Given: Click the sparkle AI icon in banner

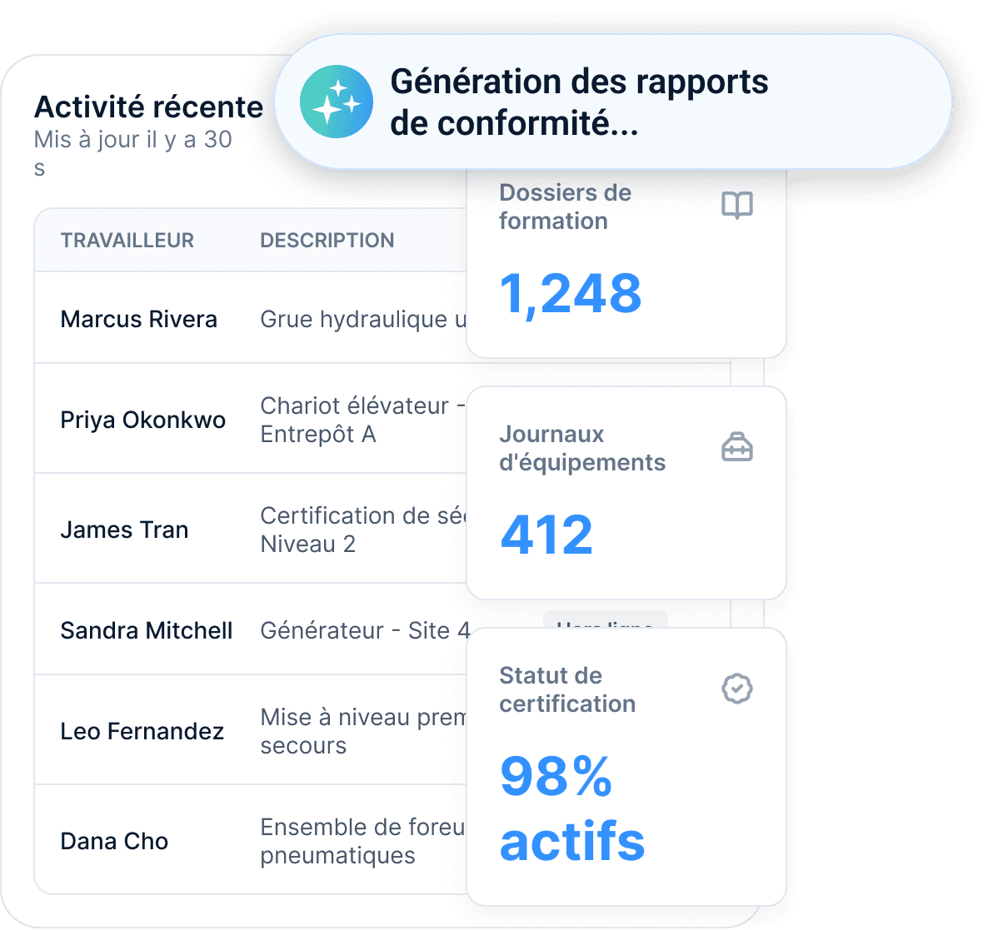Looking at the screenshot, I should click(x=337, y=102).
